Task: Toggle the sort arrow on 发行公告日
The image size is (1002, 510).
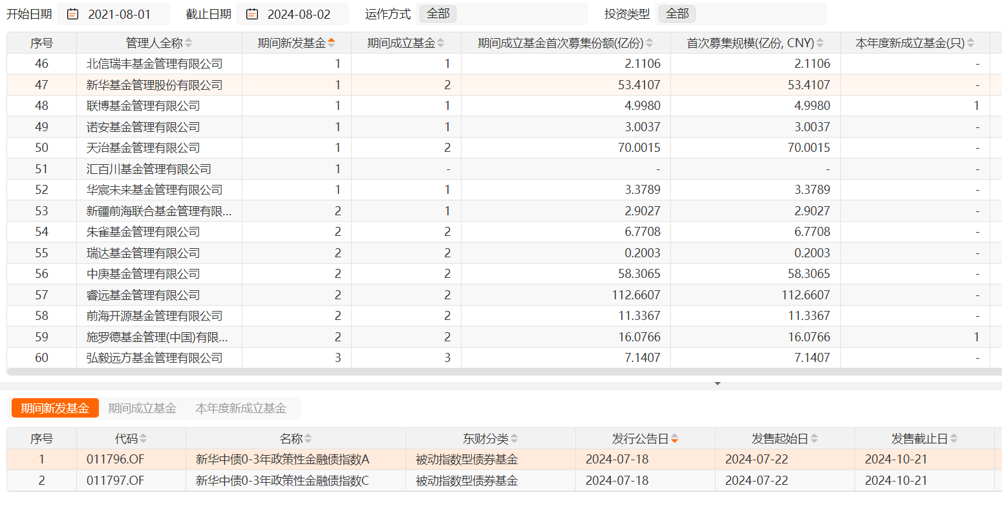Action: click(x=675, y=438)
